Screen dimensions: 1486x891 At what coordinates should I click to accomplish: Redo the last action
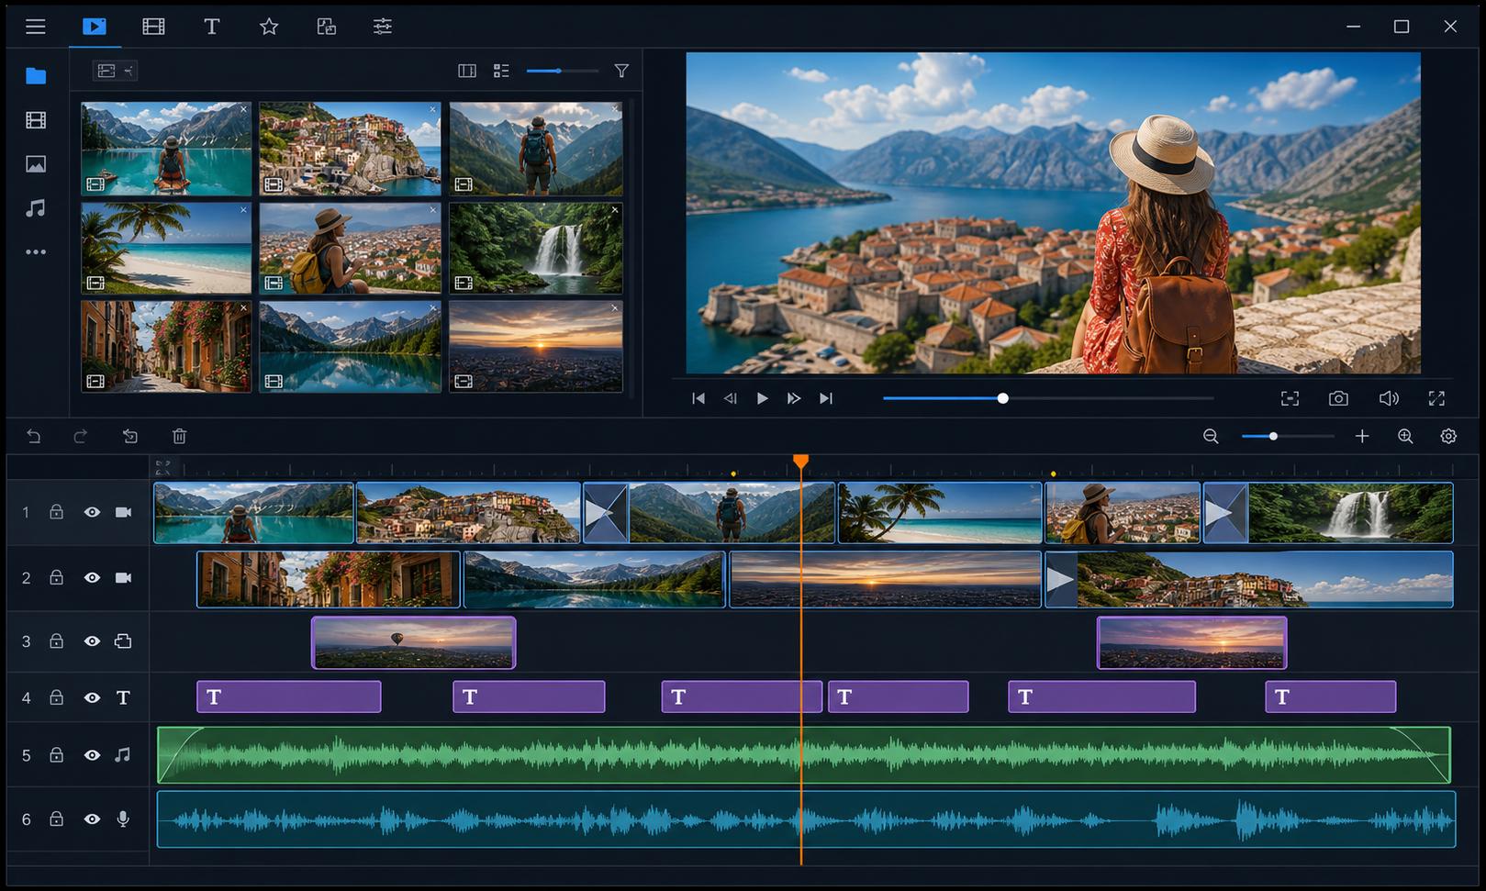pyautogui.click(x=81, y=436)
